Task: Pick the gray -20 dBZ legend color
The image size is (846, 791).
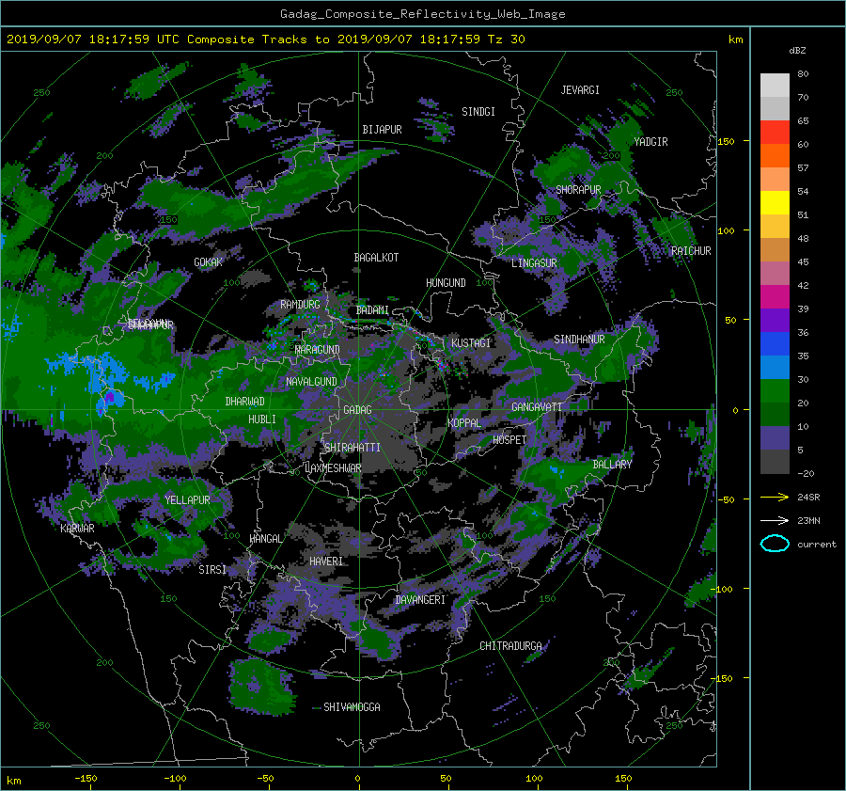Action: pos(775,462)
